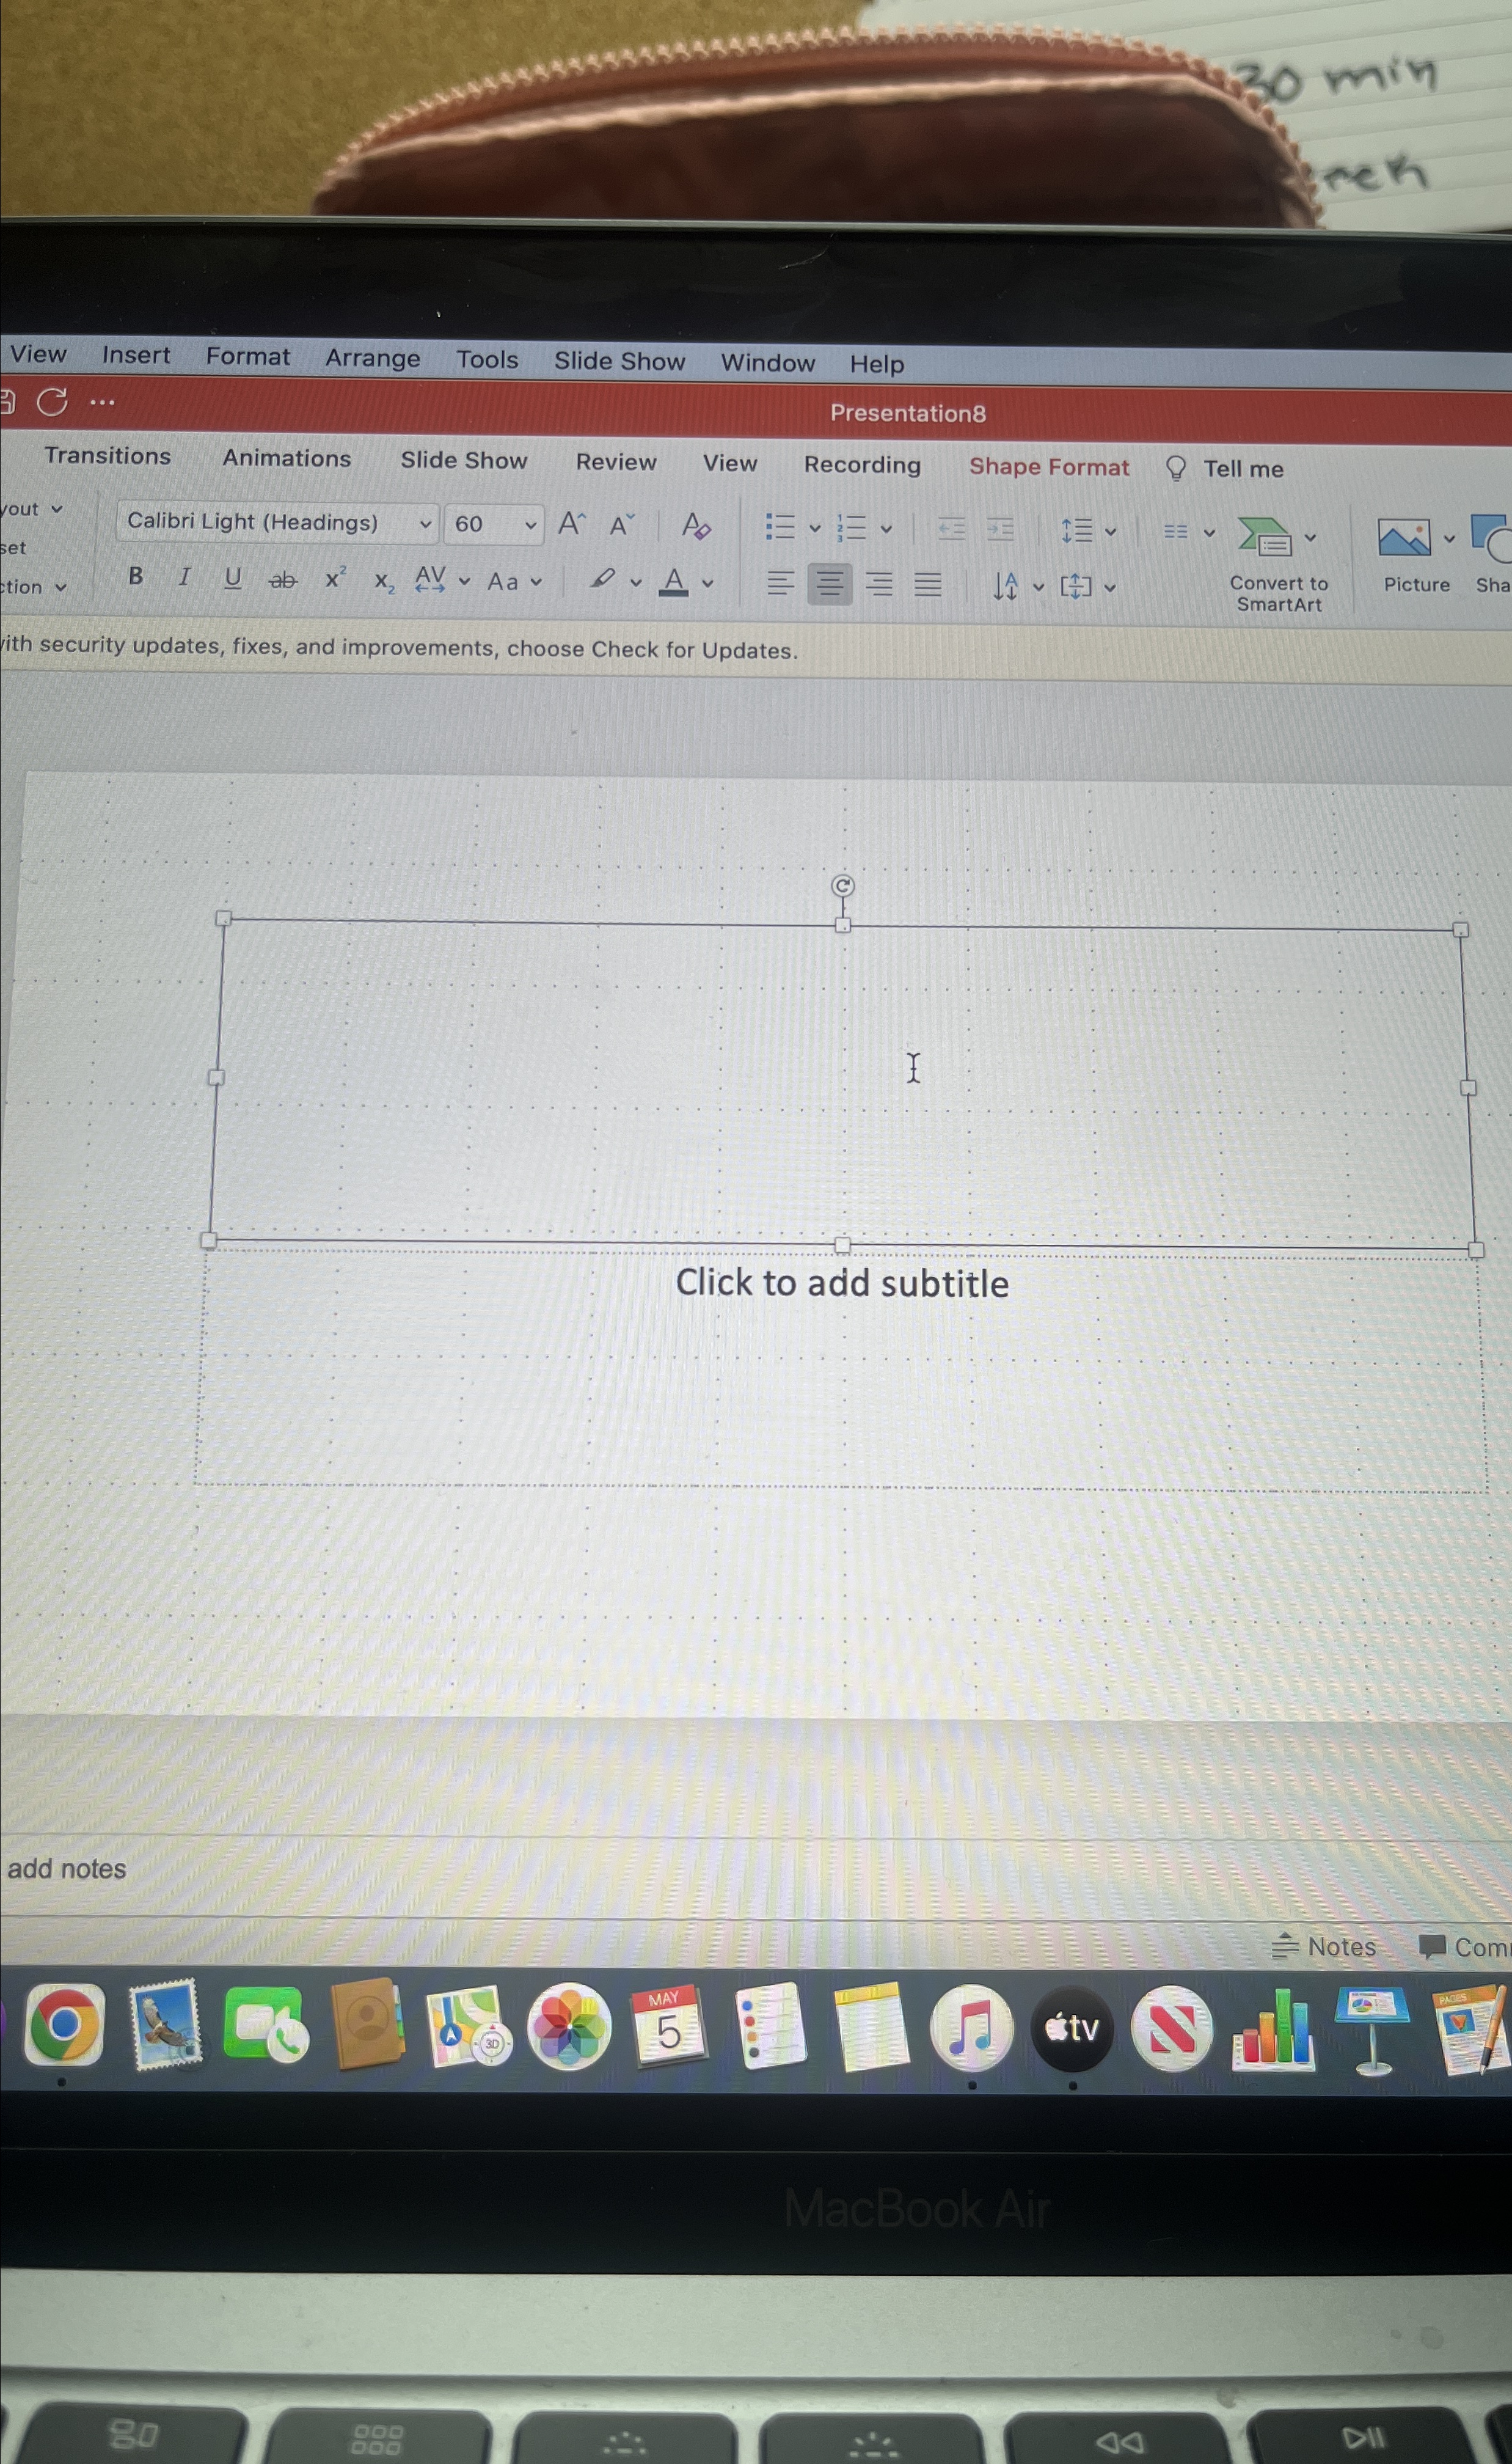
Task: Click the Notes button in the status bar
Action: coord(1324,1946)
